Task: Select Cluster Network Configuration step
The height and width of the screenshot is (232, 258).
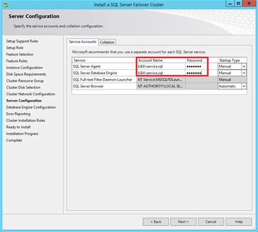Action: [x=30, y=94]
